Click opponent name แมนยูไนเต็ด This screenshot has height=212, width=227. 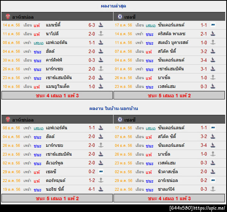point(58,86)
